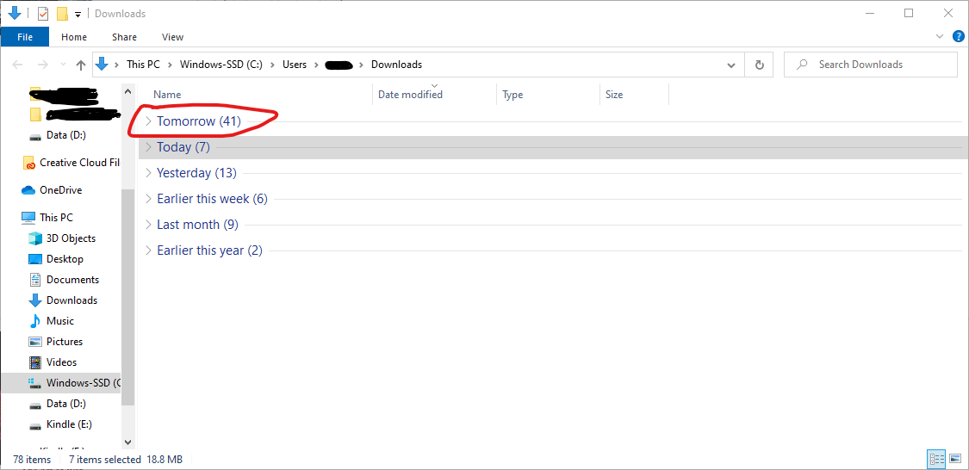
Task: Expand the Last month (9) group
Action: tap(148, 225)
